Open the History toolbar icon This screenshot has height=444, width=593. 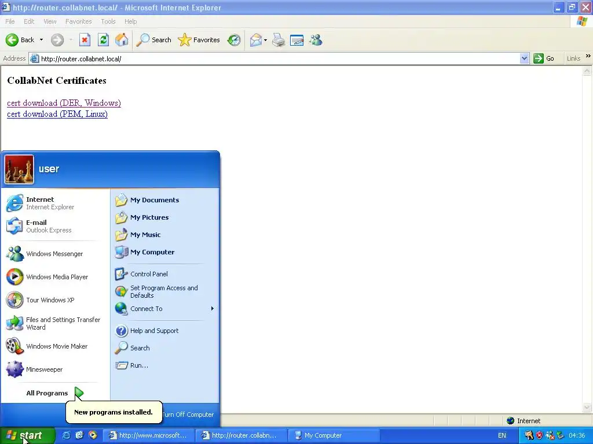(234, 40)
